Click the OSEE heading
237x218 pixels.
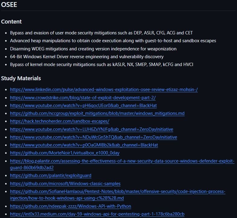[9, 5]
